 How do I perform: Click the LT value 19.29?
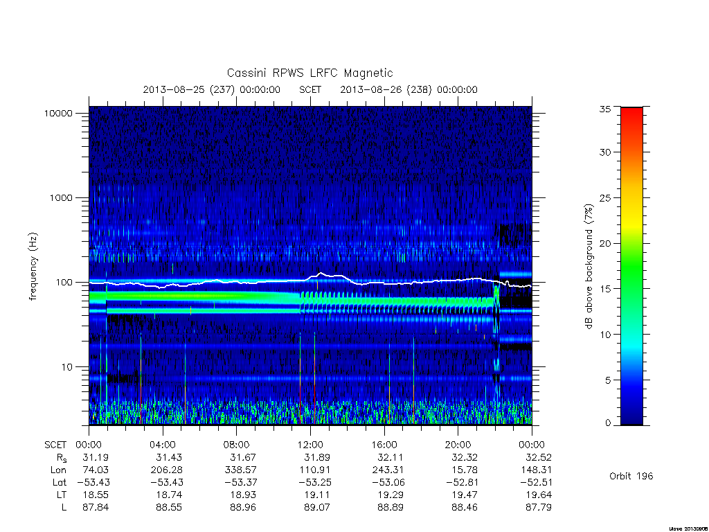(x=391, y=495)
